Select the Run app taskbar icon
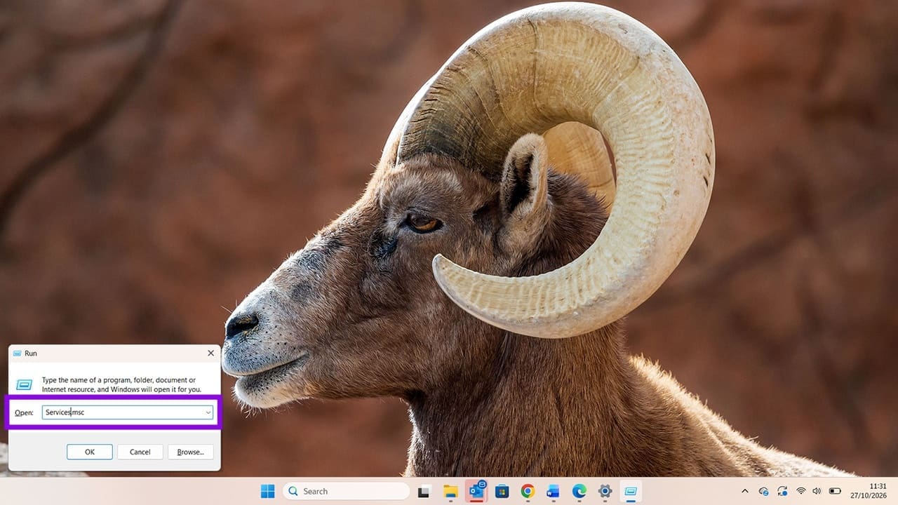This screenshot has height=505, width=898. tap(631, 491)
